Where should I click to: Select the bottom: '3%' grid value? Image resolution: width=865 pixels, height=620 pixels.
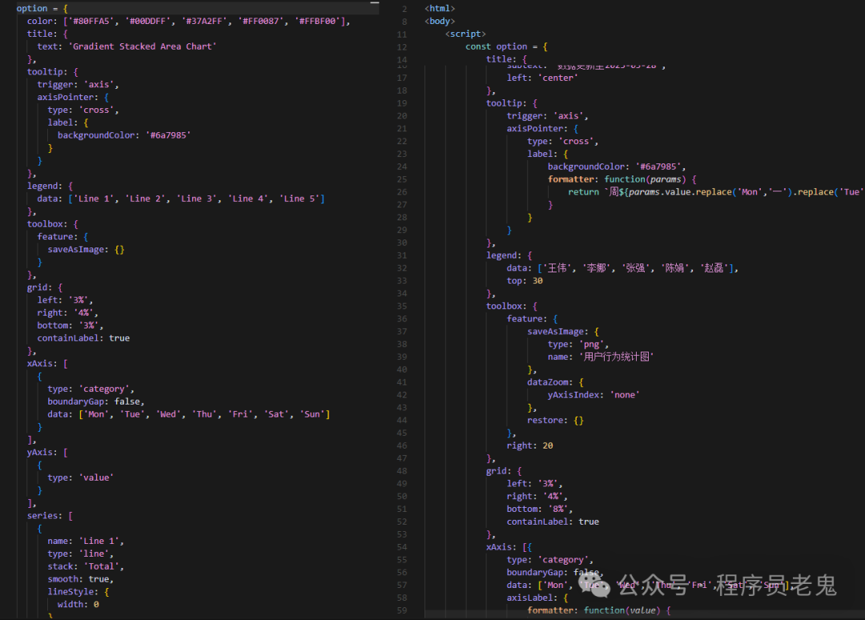[70, 325]
